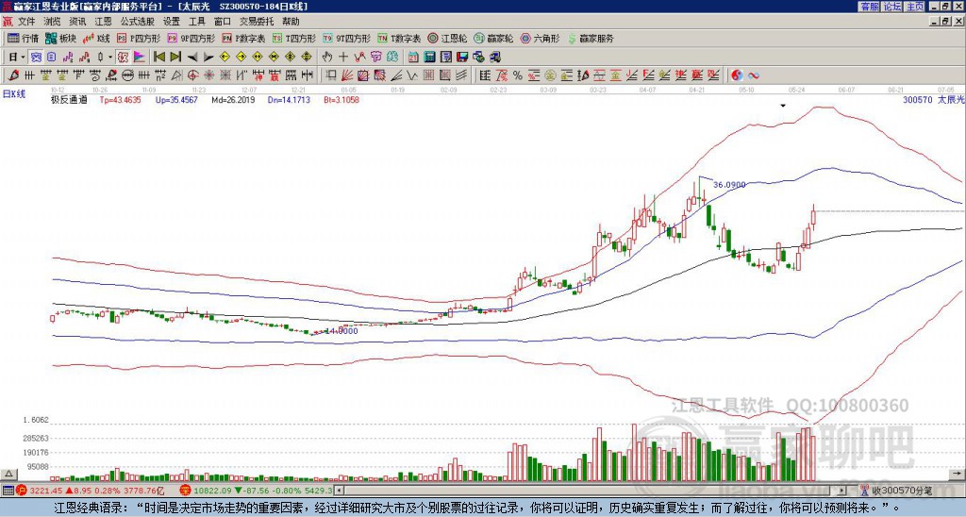966x517 pixels.
Task: Click the Up=35.4567 indicator value
Action: [176, 99]
